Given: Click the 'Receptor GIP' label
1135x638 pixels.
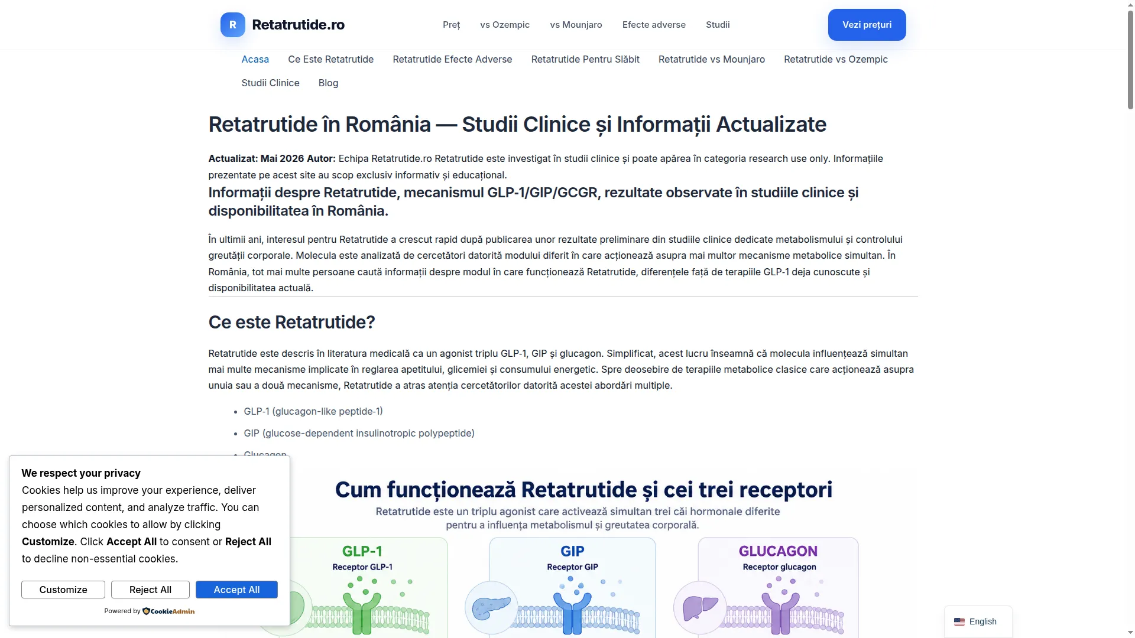Looking at the screenshot, I should pos(572,567).
